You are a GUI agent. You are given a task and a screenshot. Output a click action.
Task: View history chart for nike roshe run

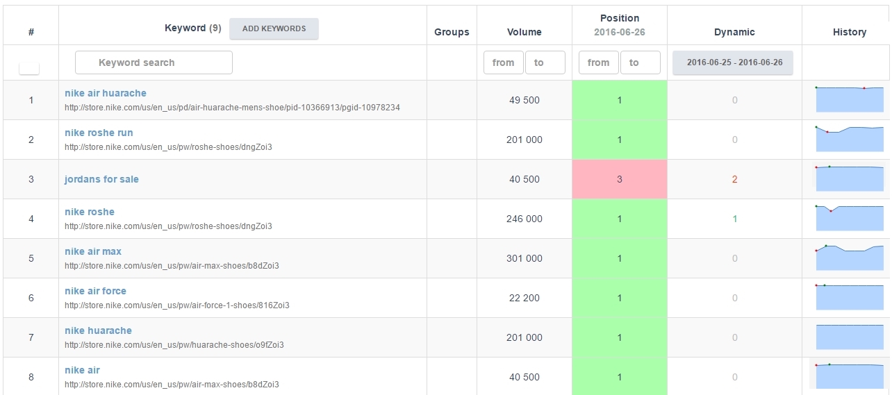[849, 139]
